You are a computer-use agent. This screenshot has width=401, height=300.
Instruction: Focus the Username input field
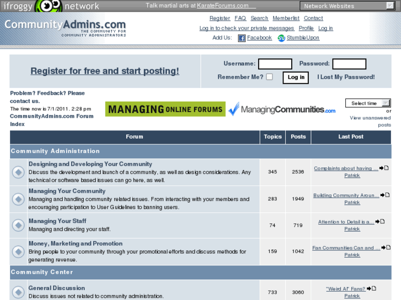point(275,64)
